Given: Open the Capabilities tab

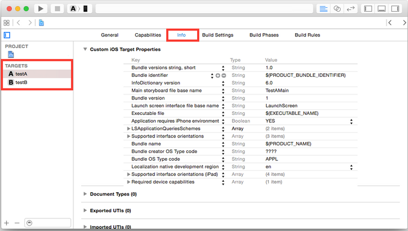Looking at the screenshot, I should [x=148, y=35].
